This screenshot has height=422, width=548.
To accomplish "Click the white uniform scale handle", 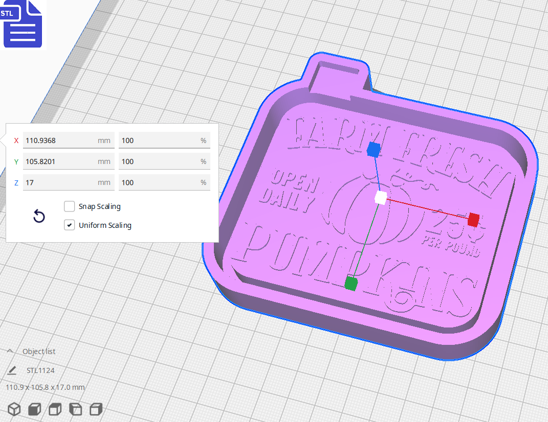I will pos(380,198).
